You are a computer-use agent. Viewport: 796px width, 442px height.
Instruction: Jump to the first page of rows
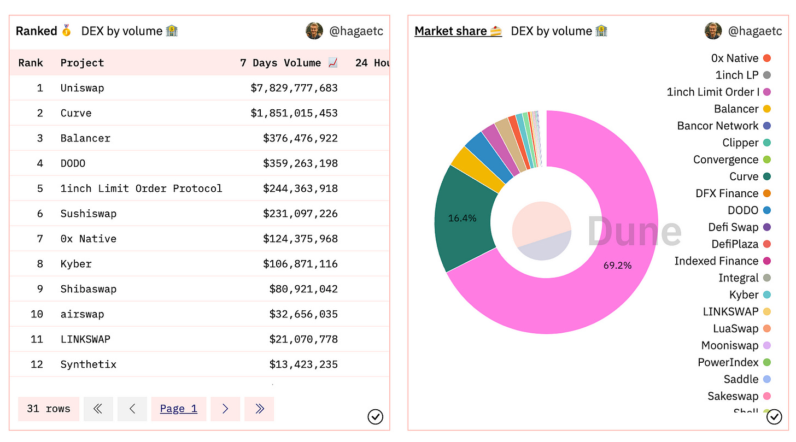(x=98, y=409)
